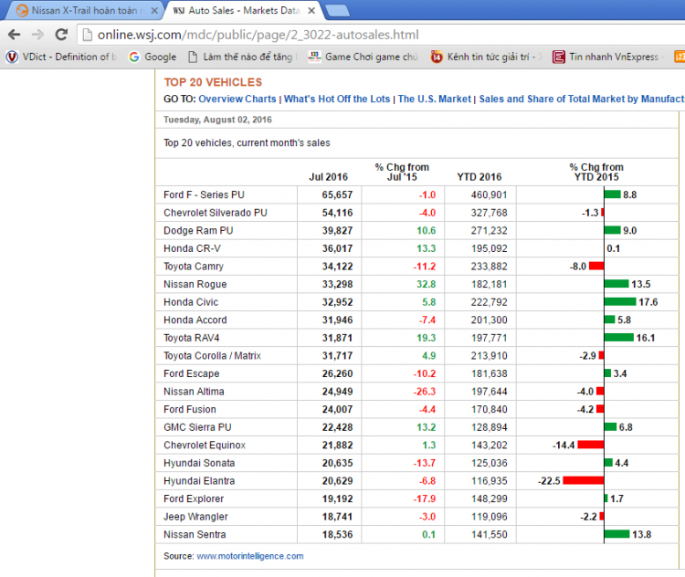
Task: Visit the www.motorintelligence.com source link
Action: [250, 556]
